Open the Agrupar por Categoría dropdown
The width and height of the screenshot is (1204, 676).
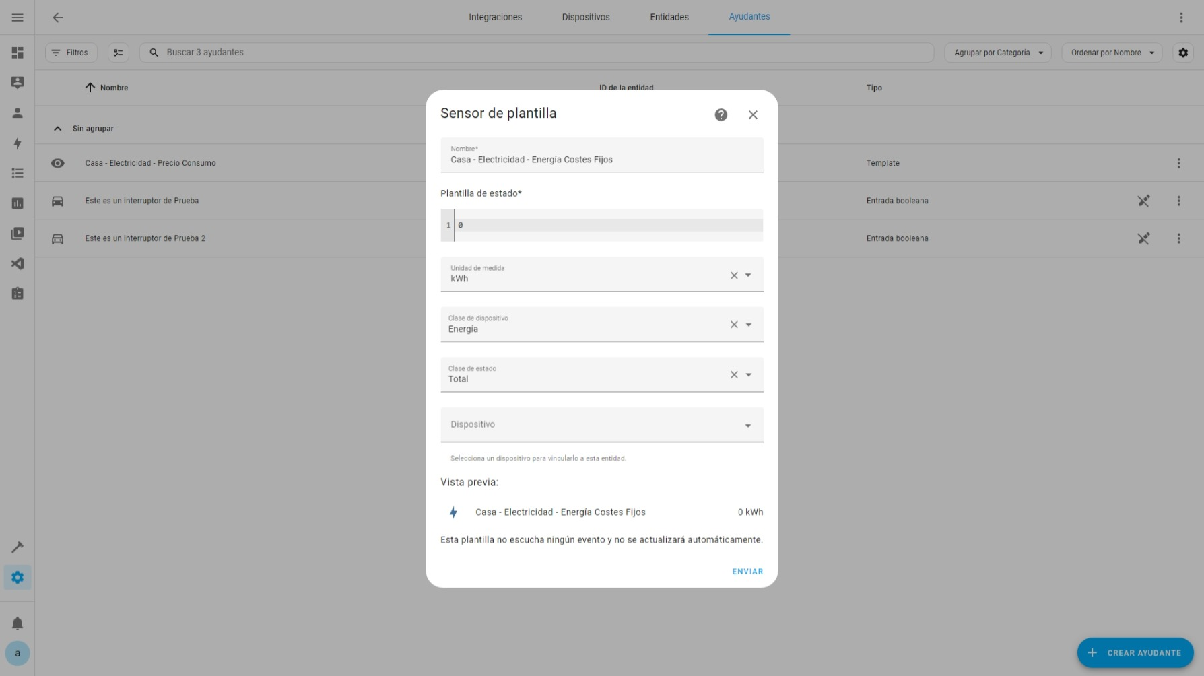pyautogui.click(x=997, y=52)
